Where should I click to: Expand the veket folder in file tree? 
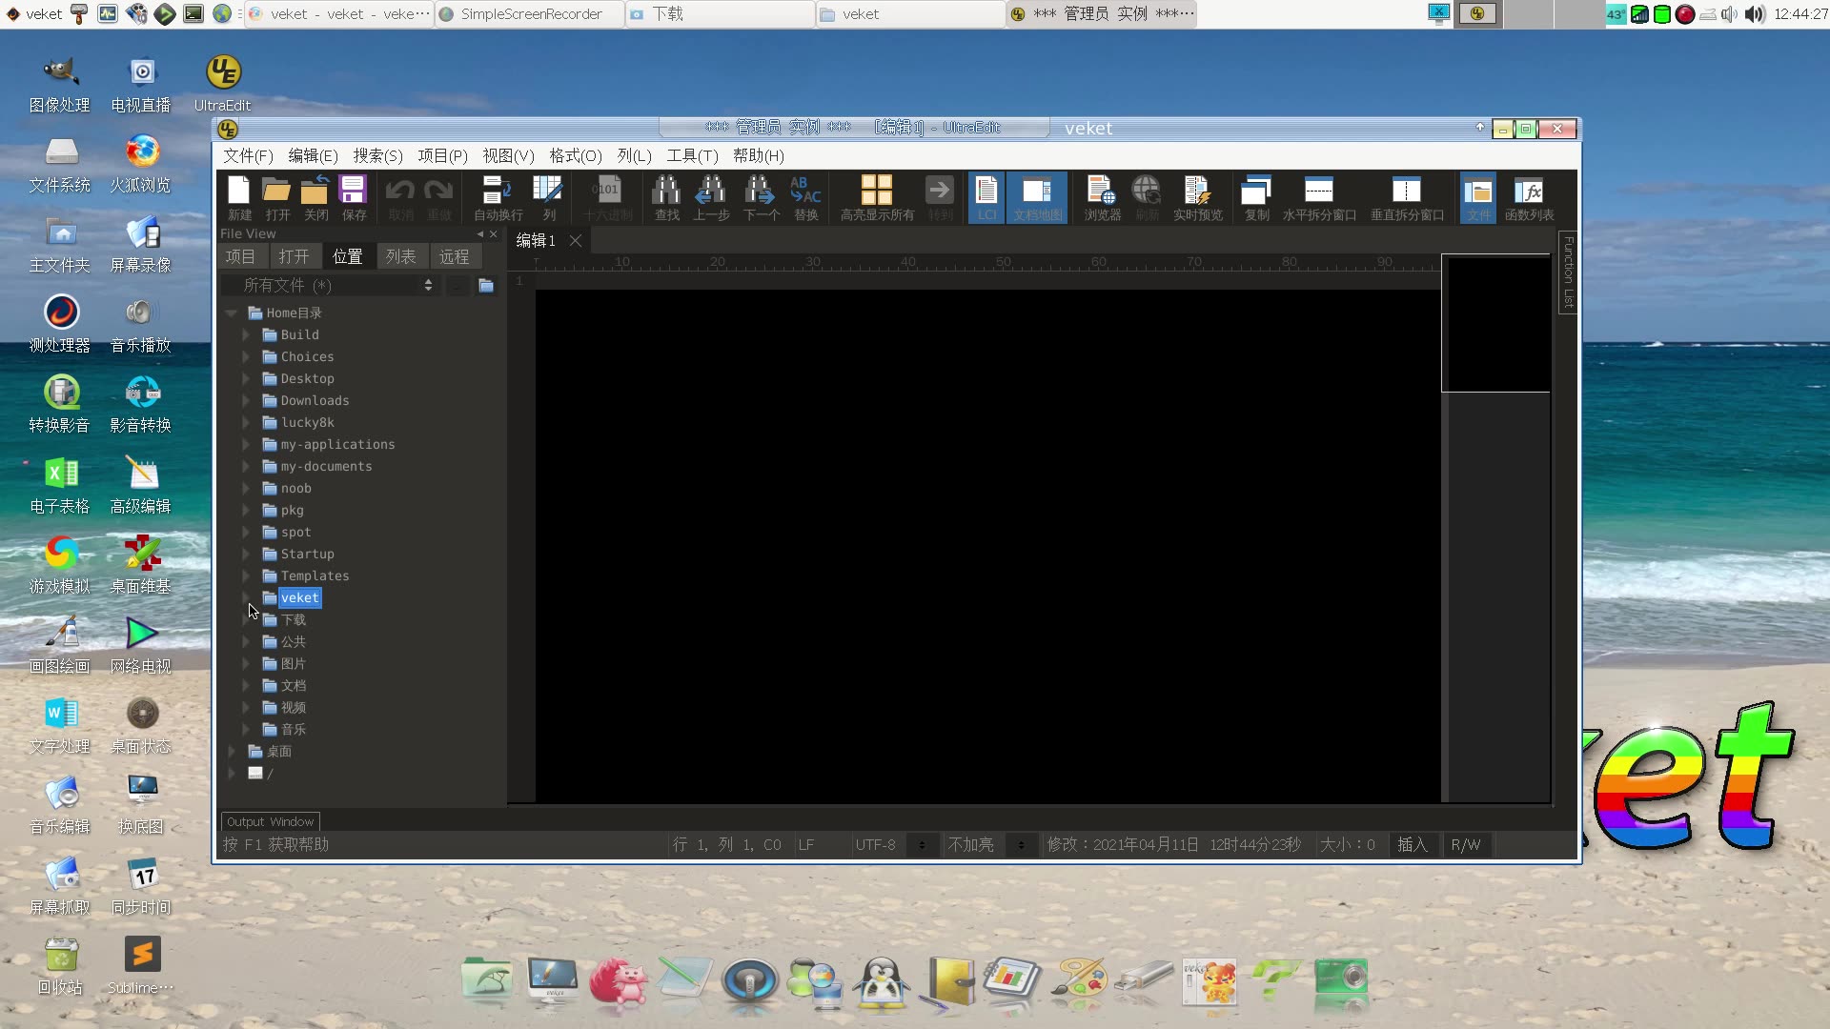pyautogui.click(x=246, y=596)
